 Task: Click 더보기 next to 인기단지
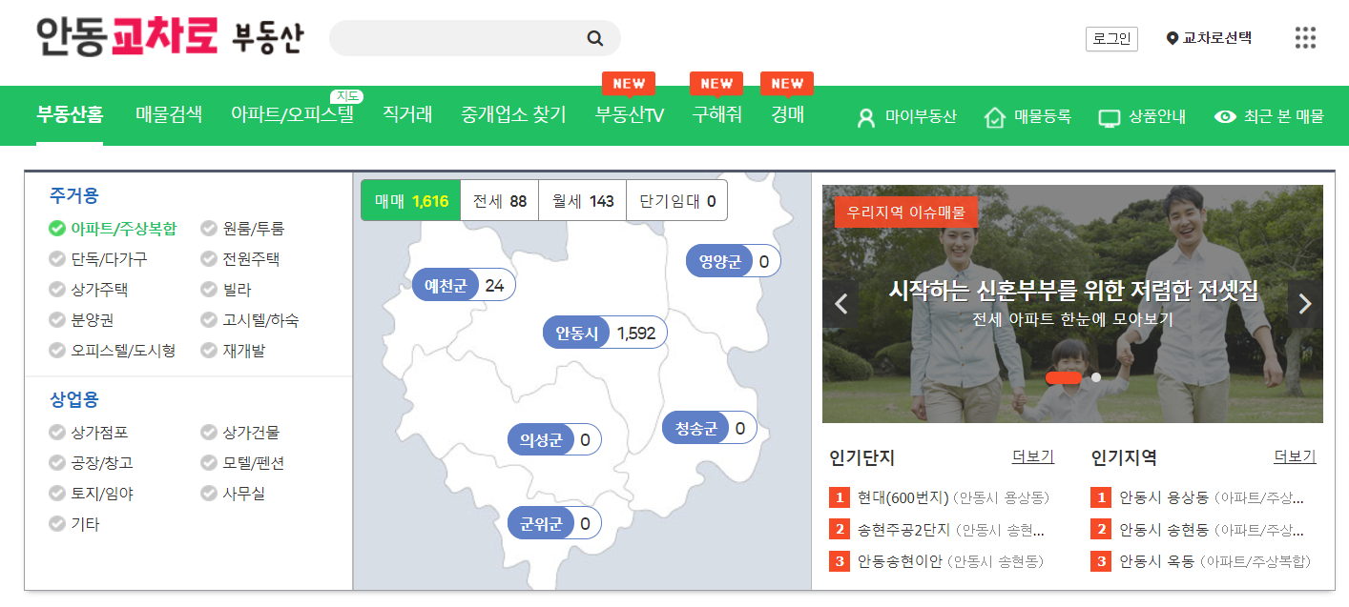1033,456
